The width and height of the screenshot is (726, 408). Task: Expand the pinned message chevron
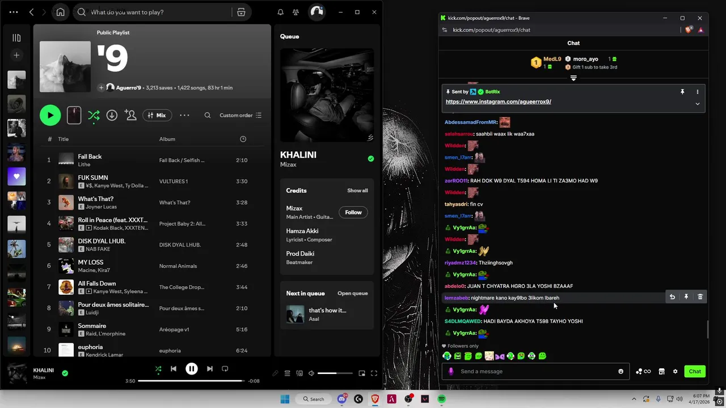(x=697, y=104)
